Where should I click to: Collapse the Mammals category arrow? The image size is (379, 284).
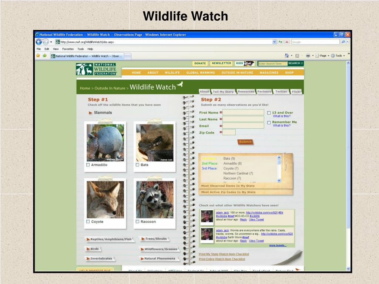90,113
